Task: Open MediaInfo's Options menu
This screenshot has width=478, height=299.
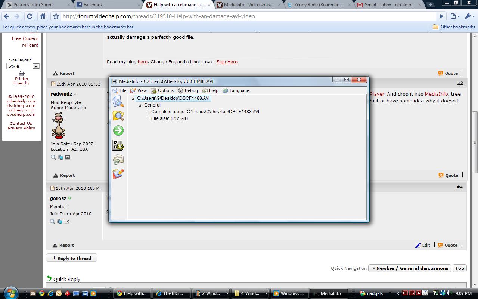Action: tap(162, 90)
